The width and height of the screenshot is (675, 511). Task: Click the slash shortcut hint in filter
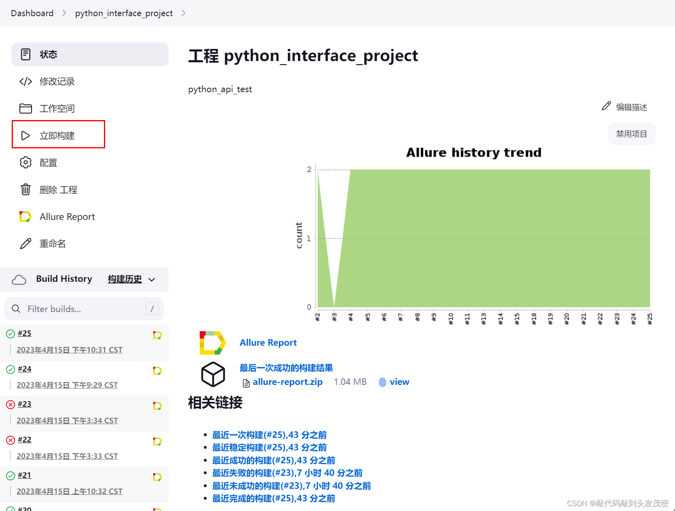pyautogui.click(x=152, y=309)
